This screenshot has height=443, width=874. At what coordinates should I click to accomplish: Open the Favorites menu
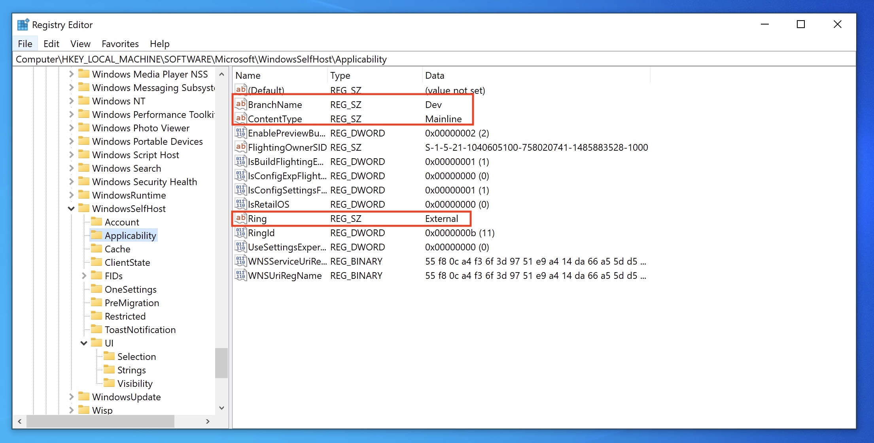pos(120,44)
